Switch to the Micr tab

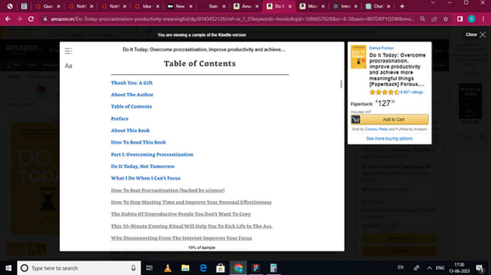[x=312, y=6]
